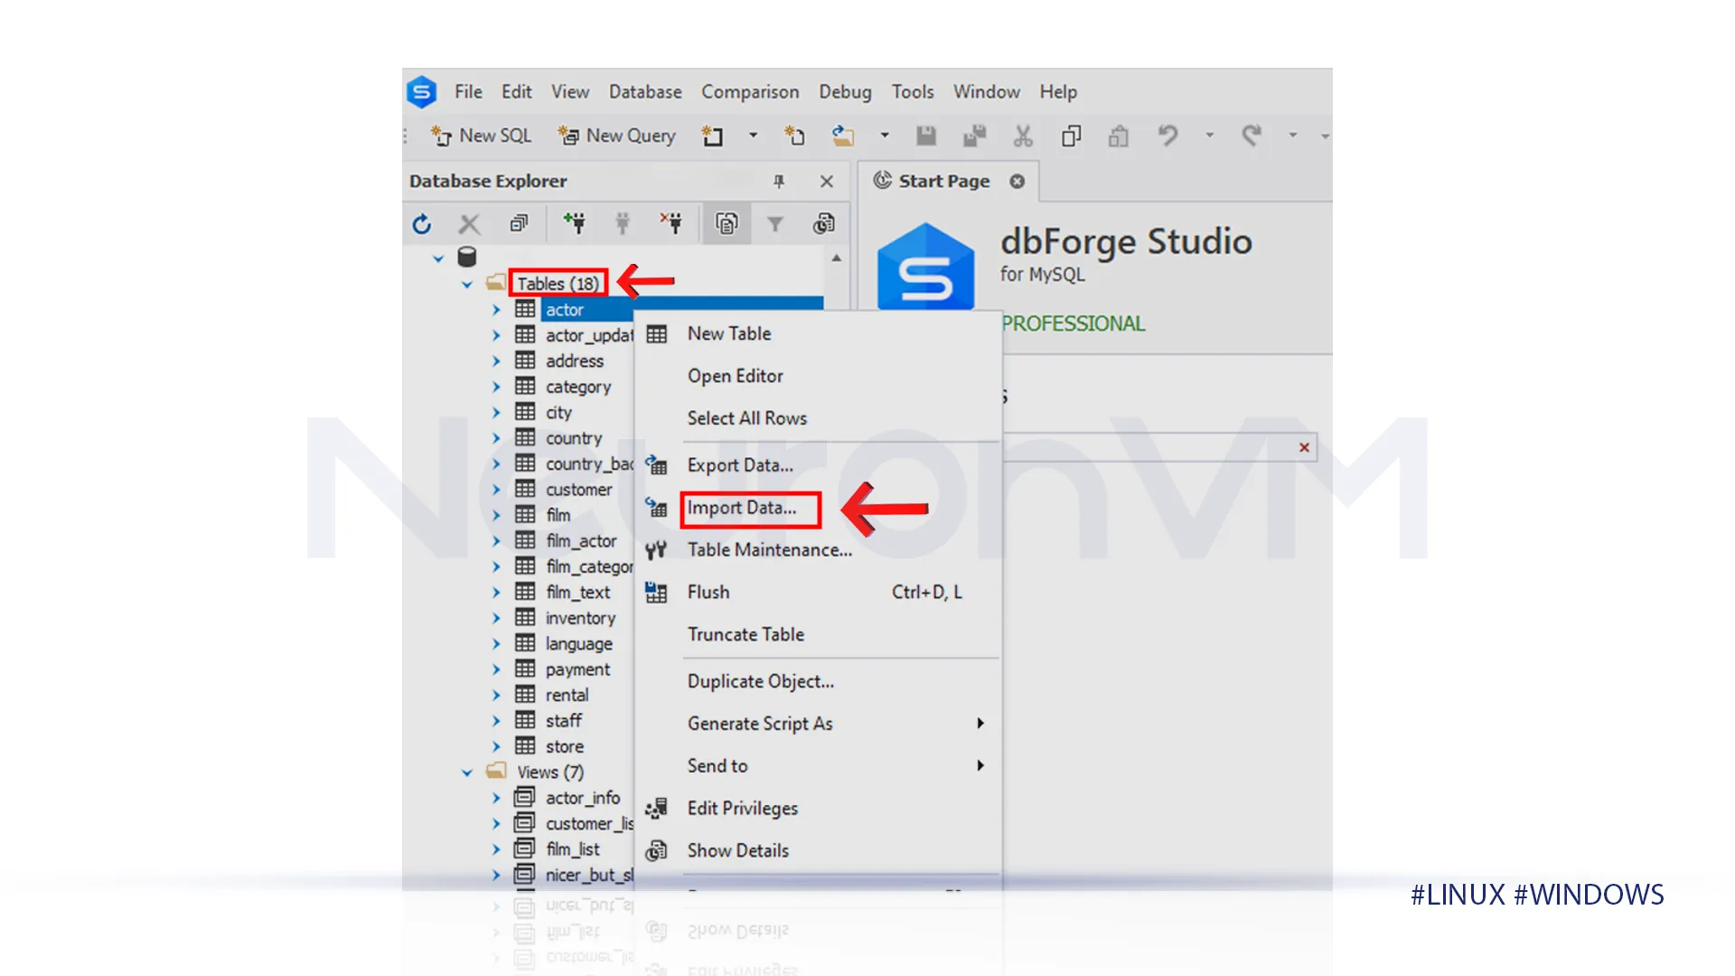This screenshot has width=1735, height=976.
Task: Click the Filter objects icon
Action: (774, 223)
